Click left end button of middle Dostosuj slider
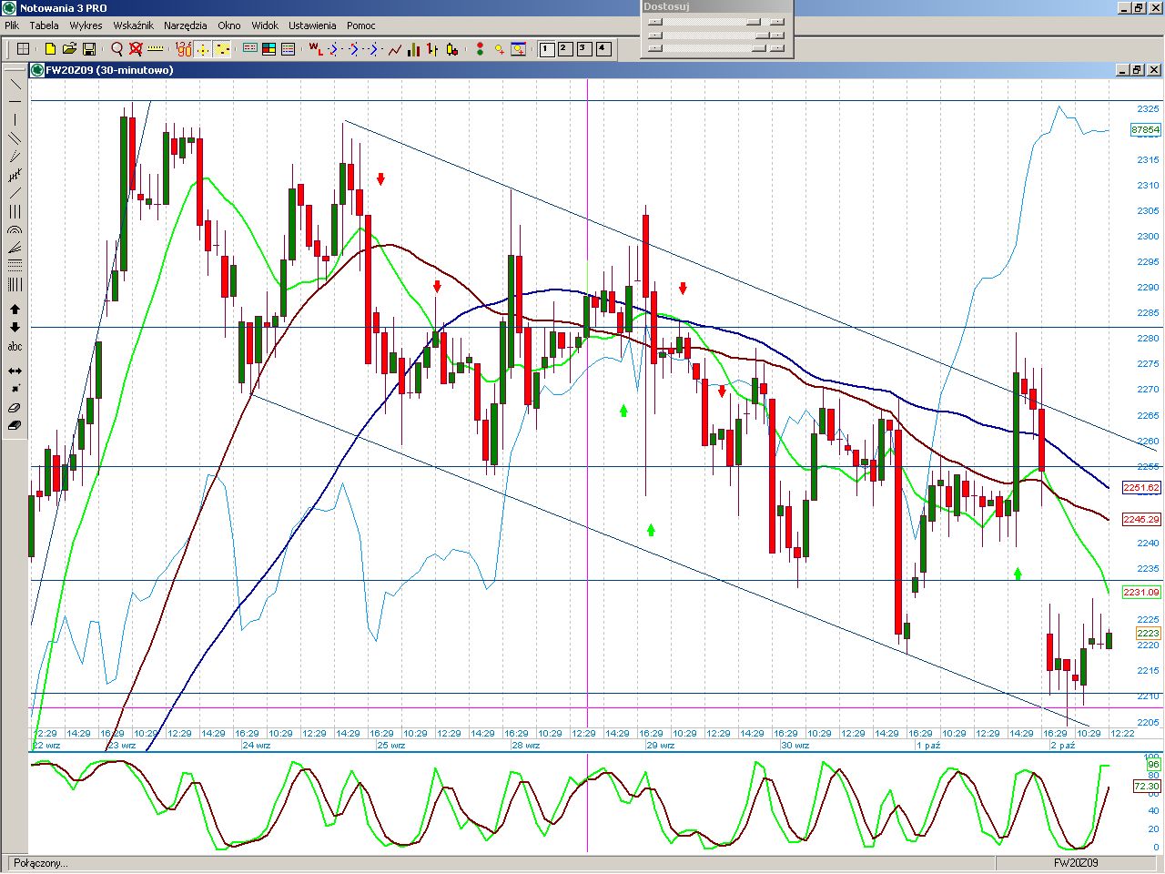 (654, 35)
